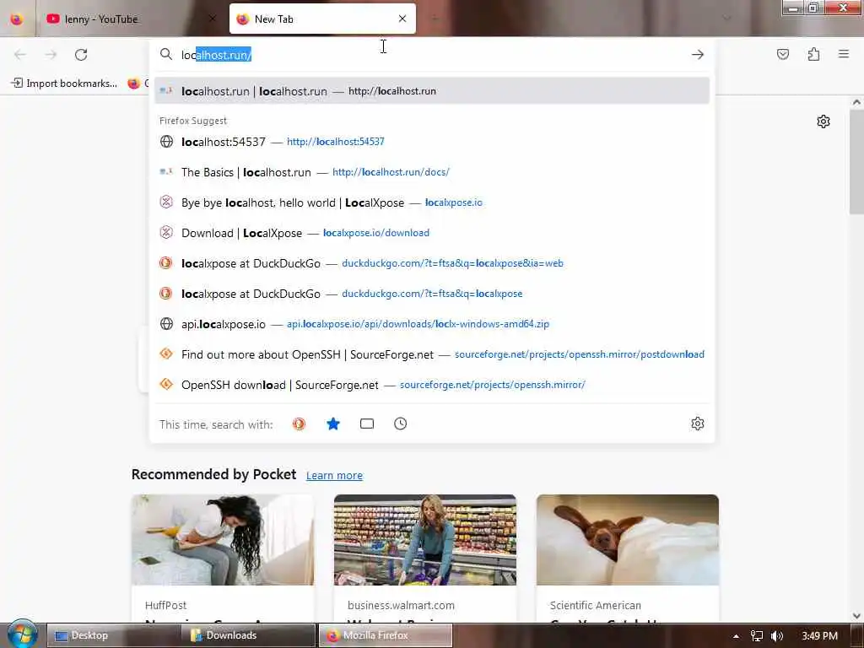864x648 pixels.
Task: Open the Firefox hamburger application menu
Action: click(844, 54)
